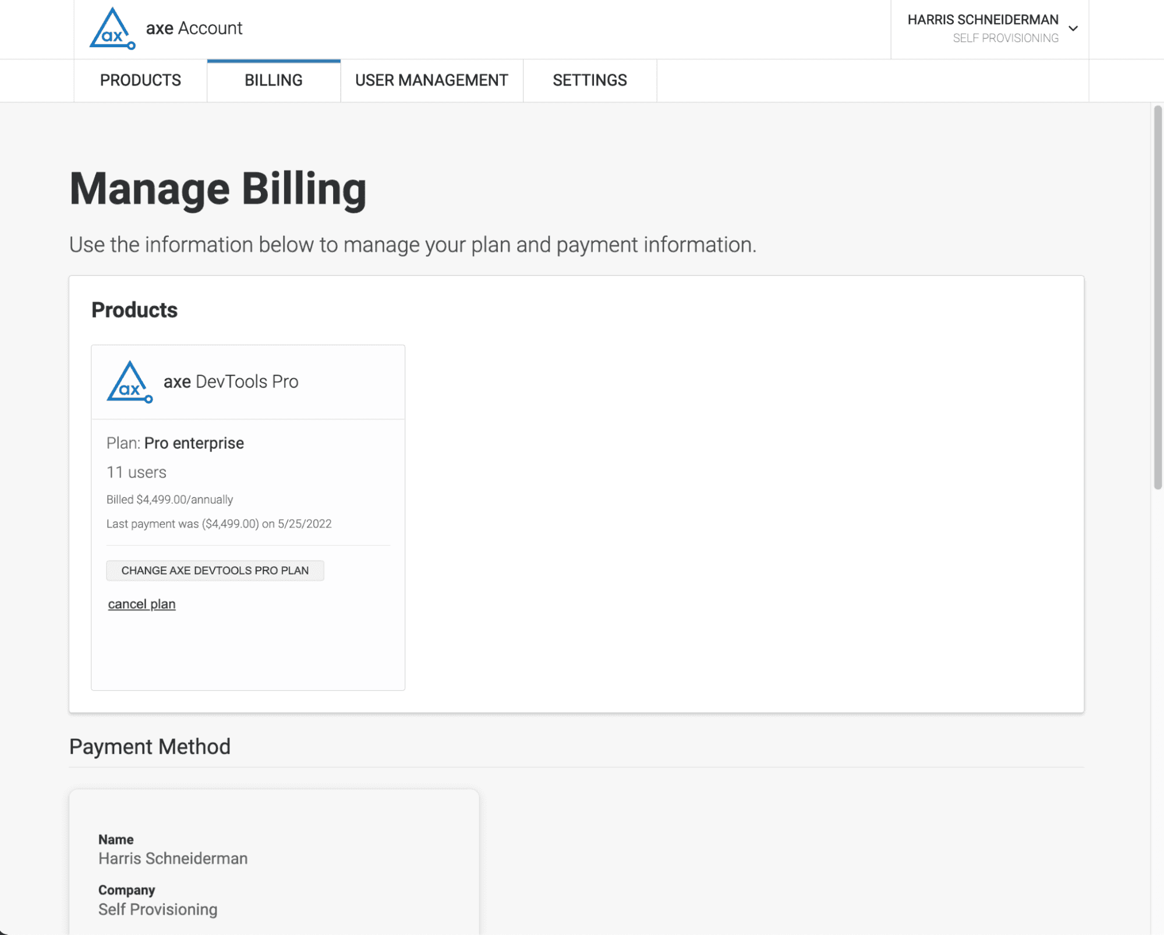This screenshot has height=935, width=1164.
Task: Click the Products section heading
Action: (135, 311)
